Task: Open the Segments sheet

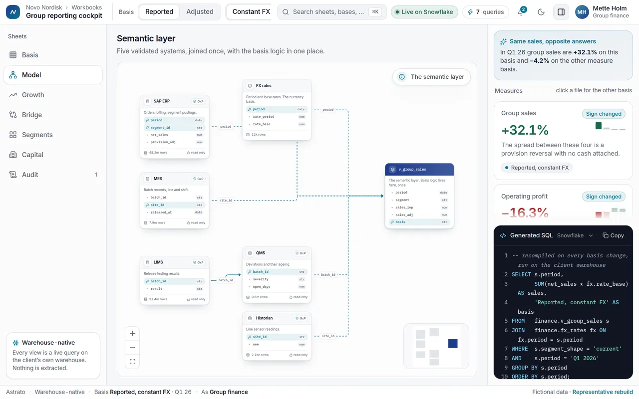Action: 53,135
